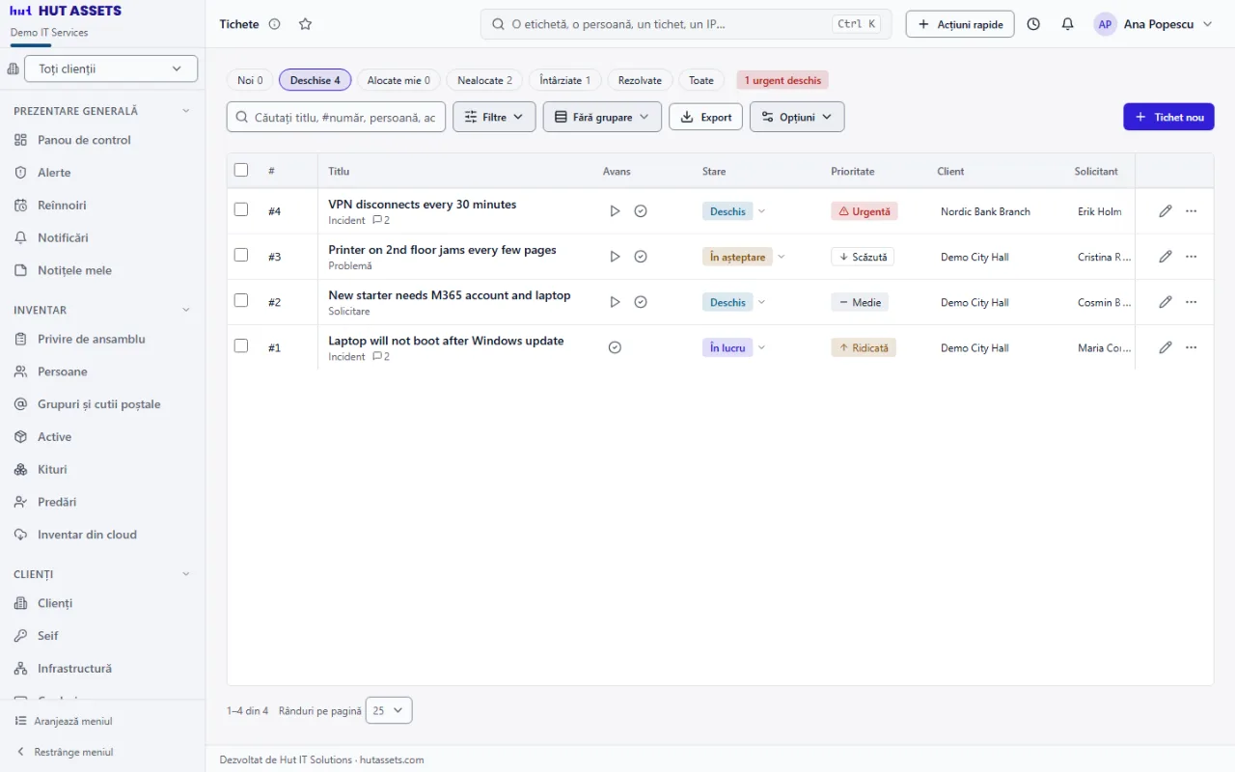Expand the Fără grupare grouping dropdown
Screen dimensions: 1235x772
[x=602, y=117]
